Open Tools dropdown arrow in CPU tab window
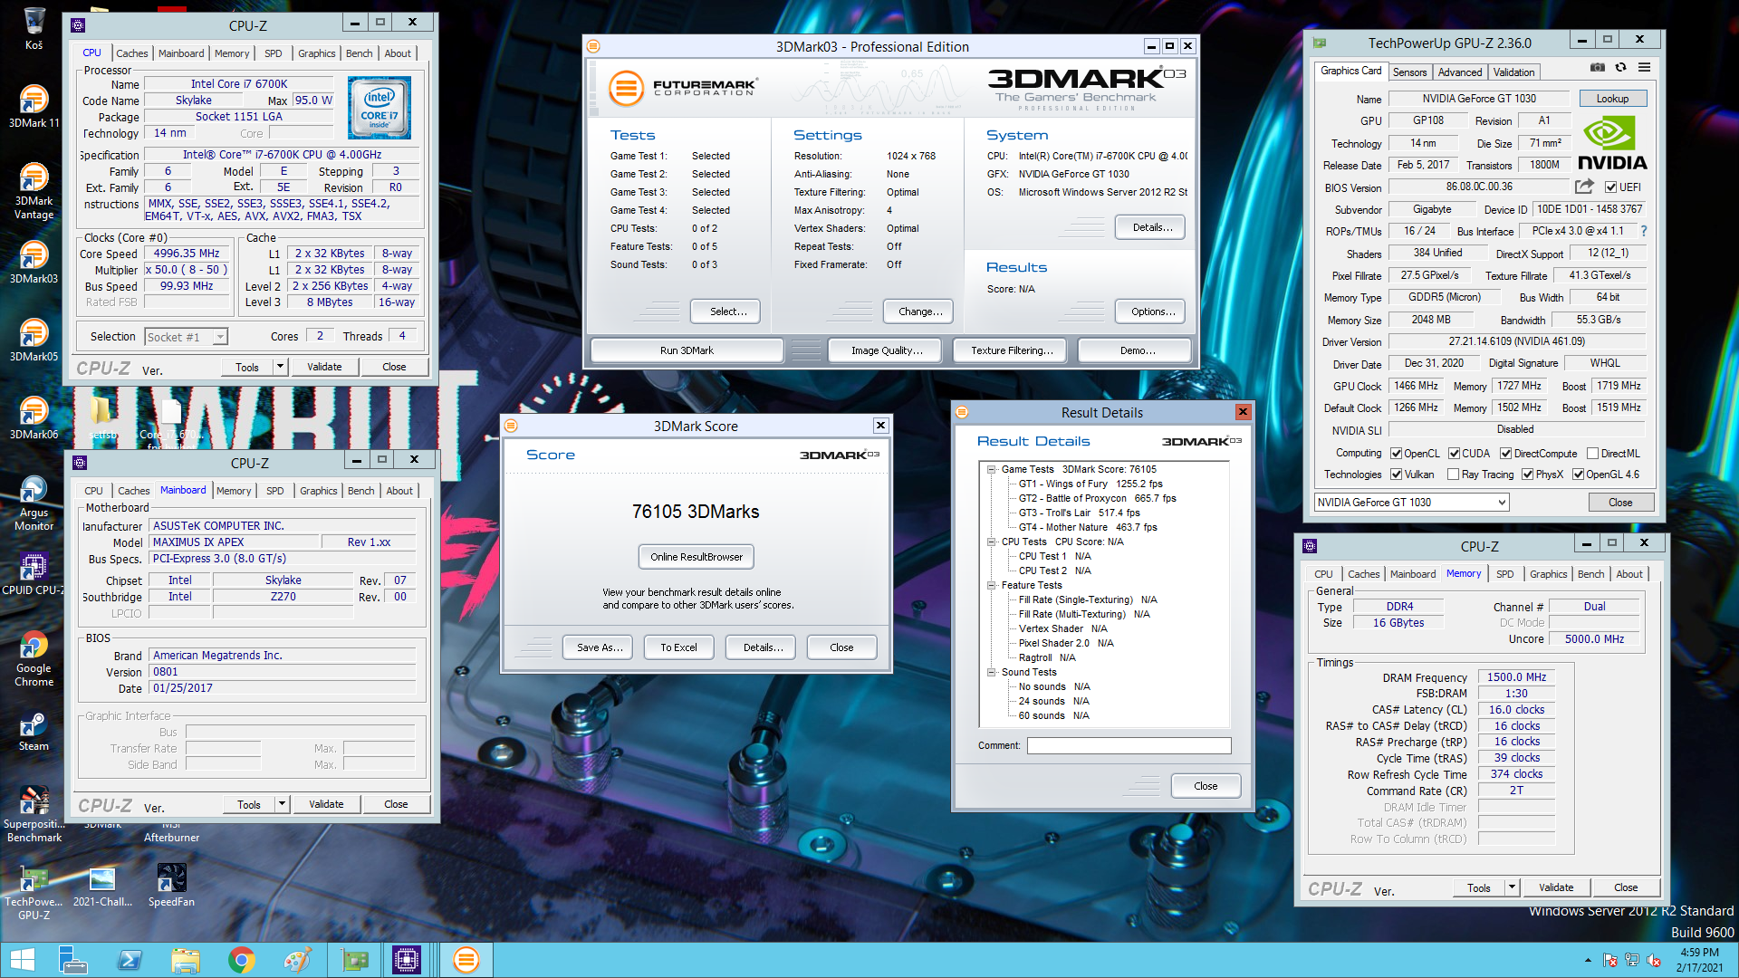This screenshot has width=1739, height=978. [281, 367]
